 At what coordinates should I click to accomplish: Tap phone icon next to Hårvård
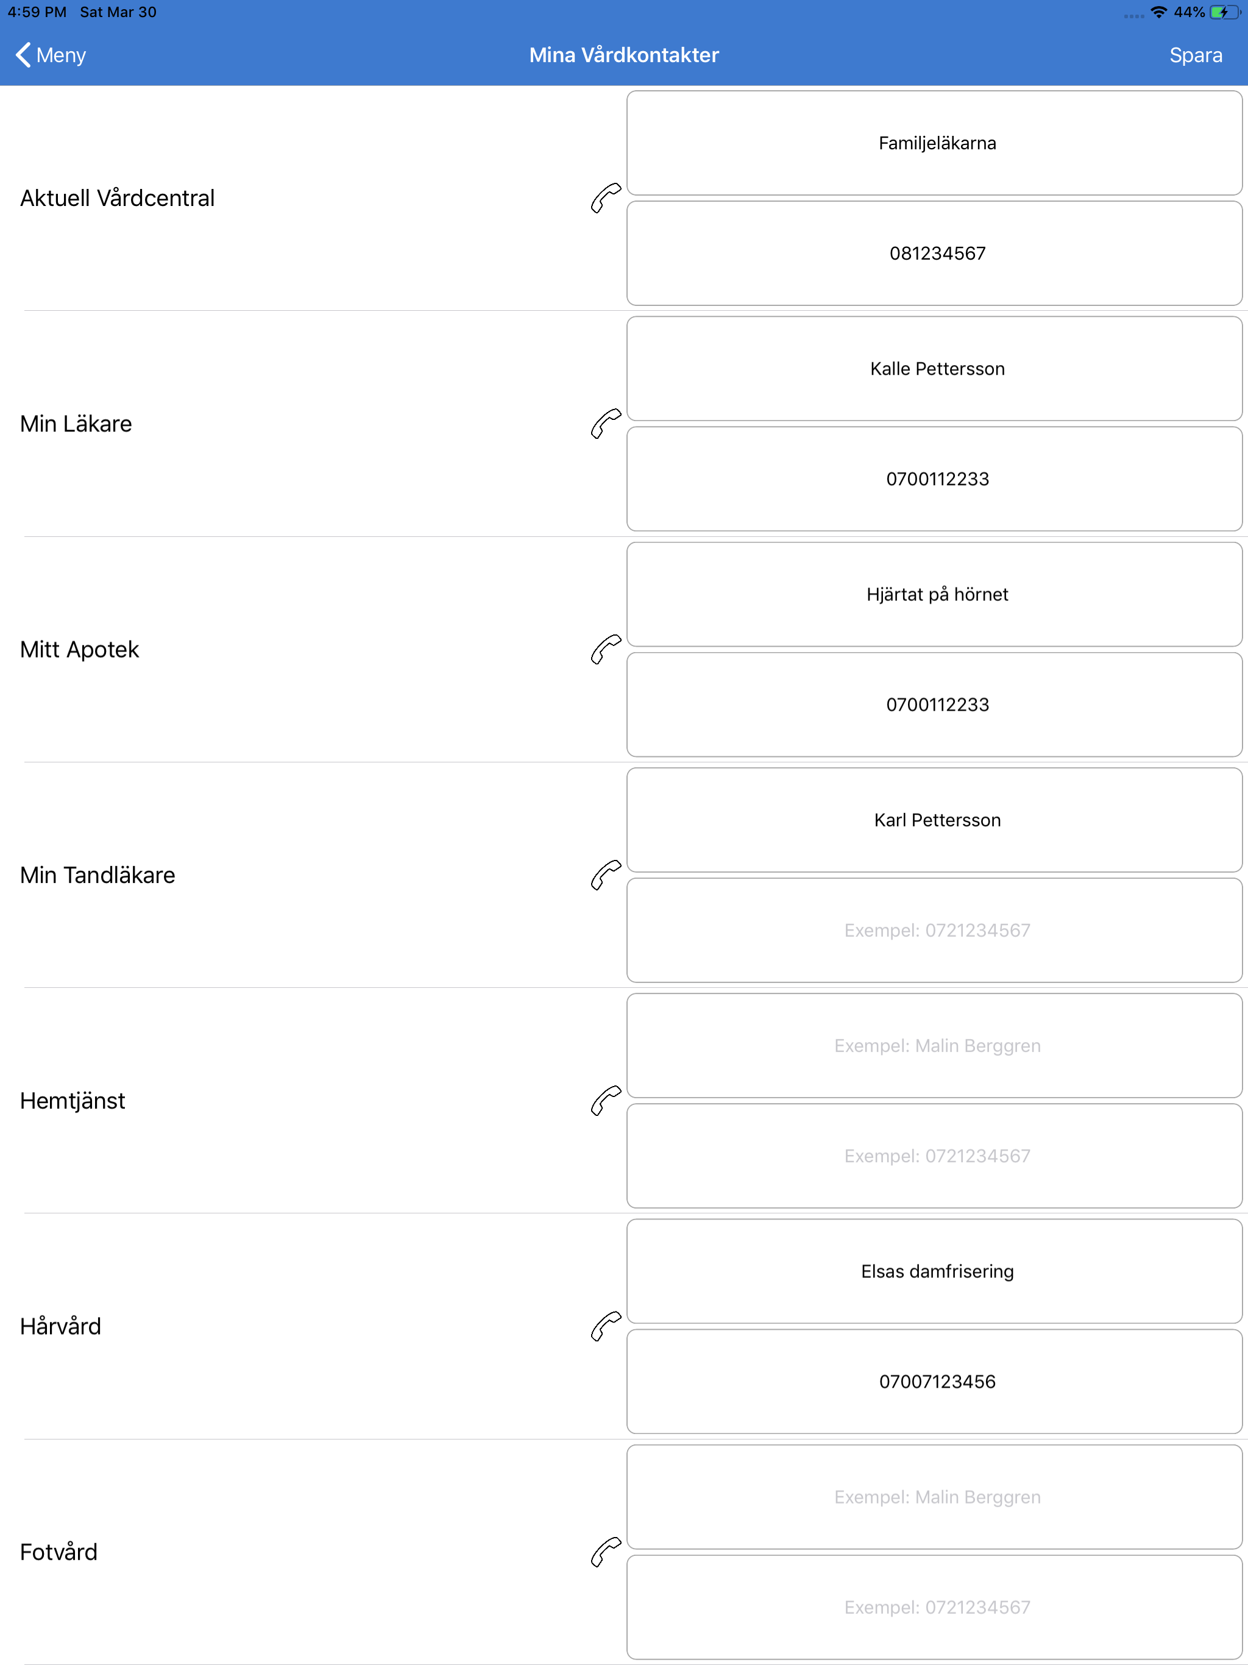click(x=606, y=1326)
